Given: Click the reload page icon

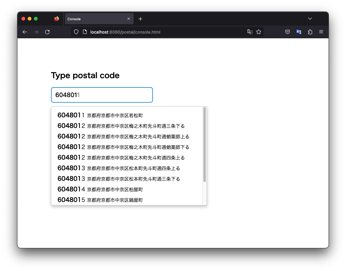Looking at the screenshot, I should click(x=47, y=32).
